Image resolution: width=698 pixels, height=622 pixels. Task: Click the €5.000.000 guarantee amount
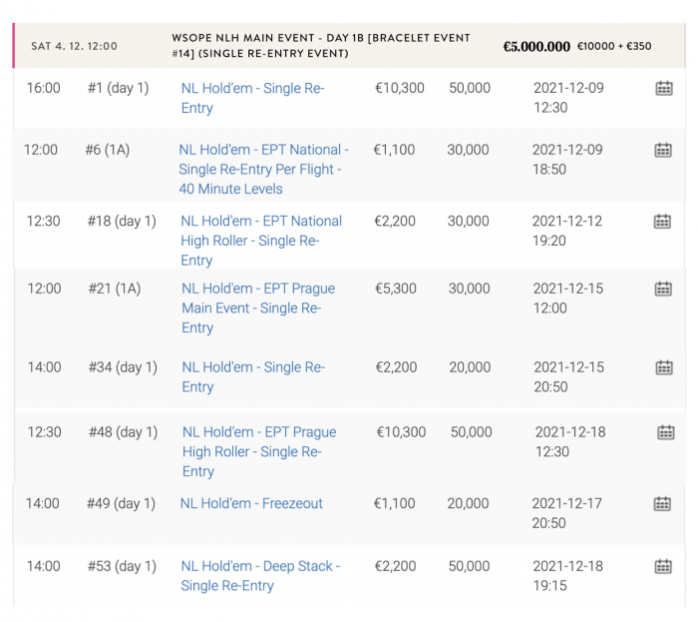[x=536, y=47]
